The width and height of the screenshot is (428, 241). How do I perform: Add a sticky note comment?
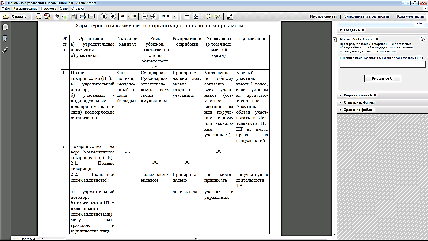(208, 16)
